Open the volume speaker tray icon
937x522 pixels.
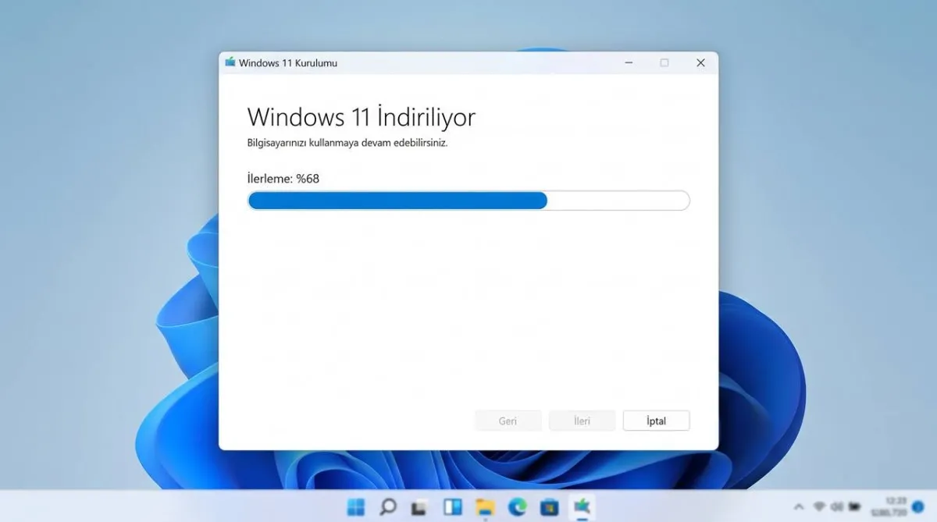(836, 507)
